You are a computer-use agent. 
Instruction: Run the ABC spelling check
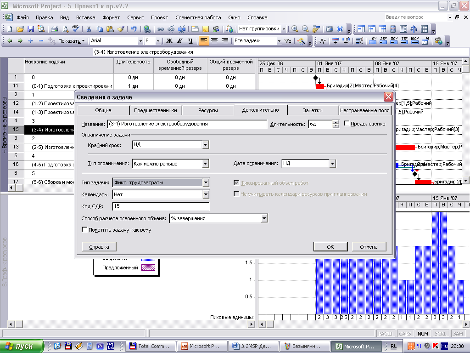(x=76, y=29)
